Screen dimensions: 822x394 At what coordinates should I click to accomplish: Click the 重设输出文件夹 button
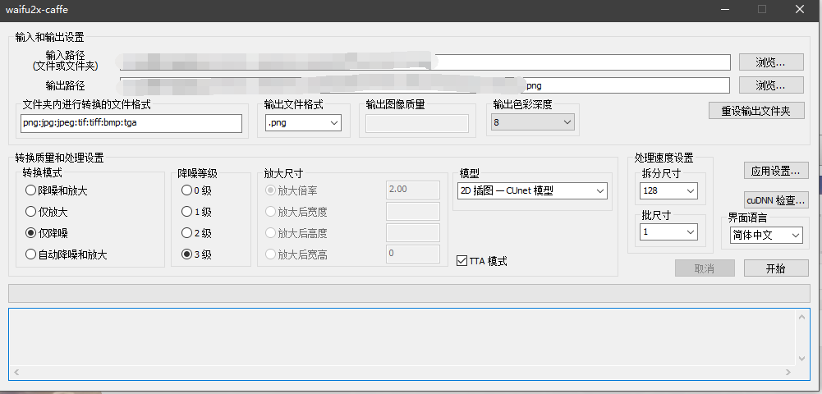pos(756,111)
